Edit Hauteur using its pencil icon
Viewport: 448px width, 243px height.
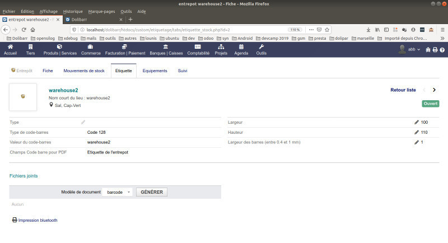[416, 132]
